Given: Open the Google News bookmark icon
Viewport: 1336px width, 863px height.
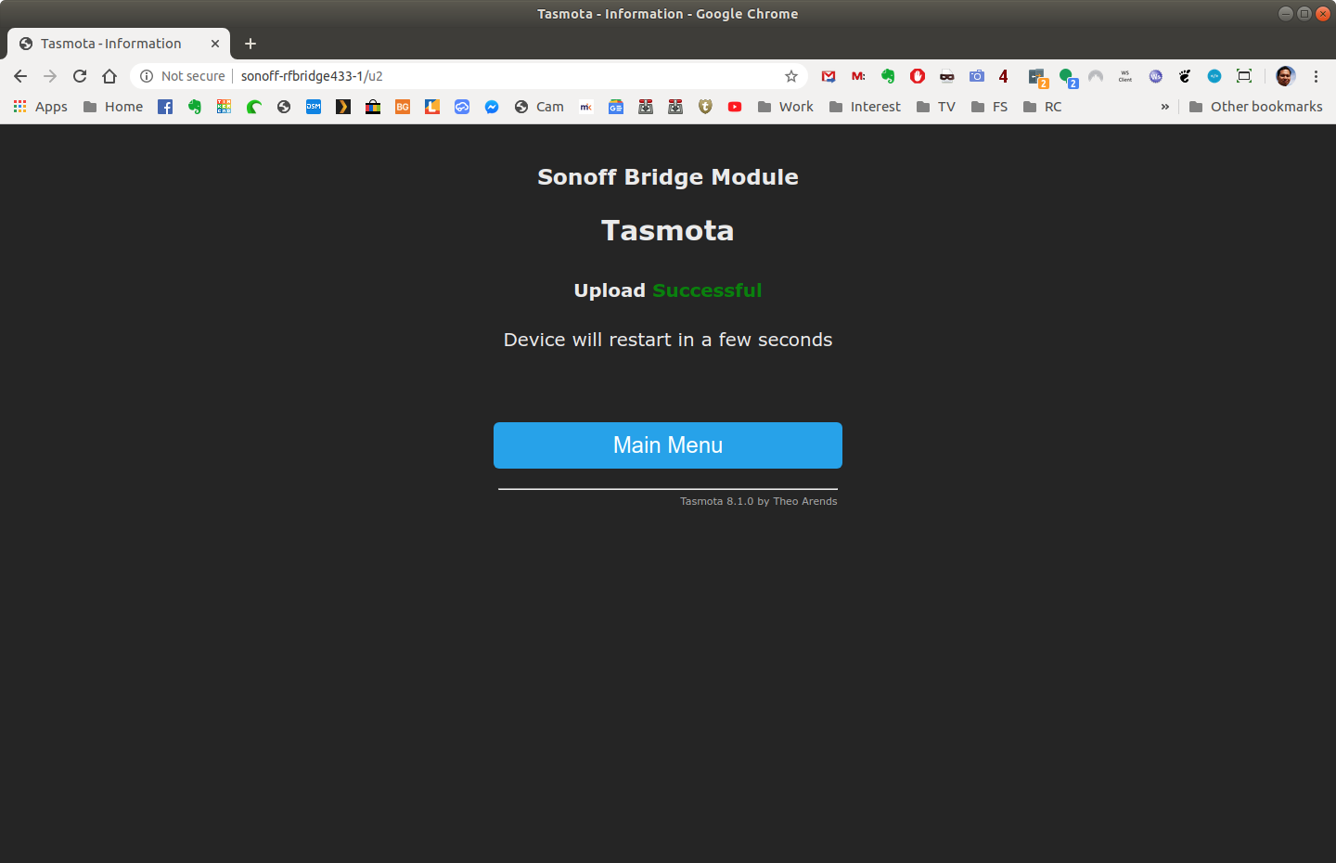Looking at the screenshot, I should pos(616,107).
